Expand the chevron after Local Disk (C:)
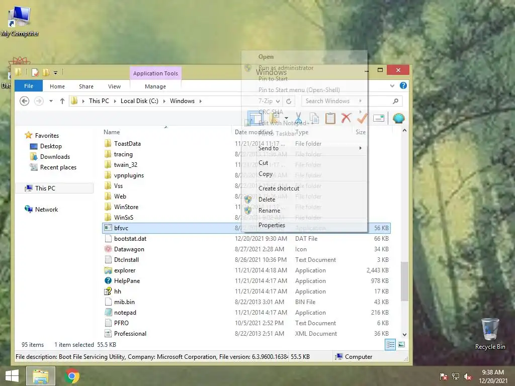This screenshot has height=386, width=515. coord(164,101)
